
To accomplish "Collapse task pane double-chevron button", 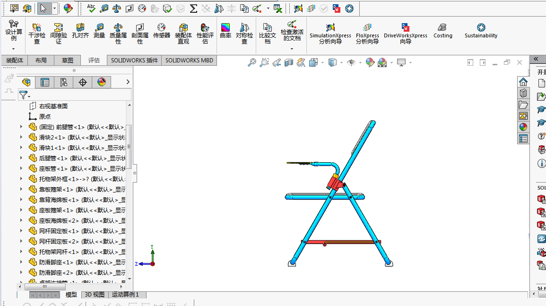I will [x=536, y=59].
